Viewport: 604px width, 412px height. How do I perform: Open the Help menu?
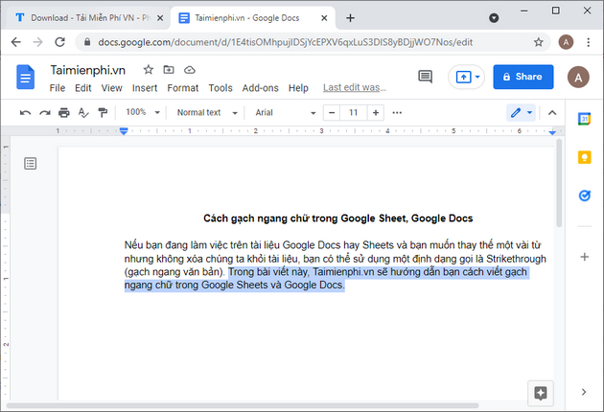coord(298,88)
